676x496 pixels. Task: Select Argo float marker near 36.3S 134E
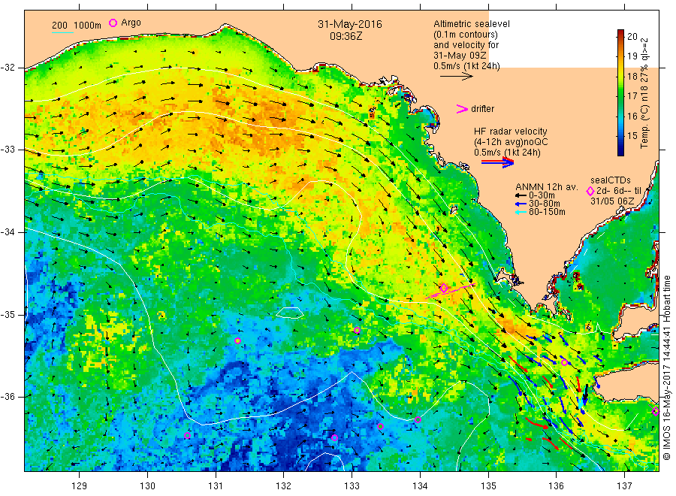(418, 420)
